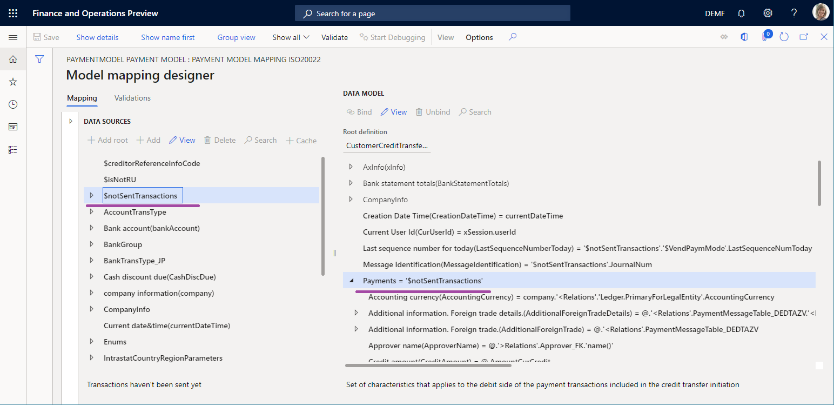This screenshot has width=834, height=405.
Task: Open this page in a new window
Action: pyautogui.click(x=804, y=37)
